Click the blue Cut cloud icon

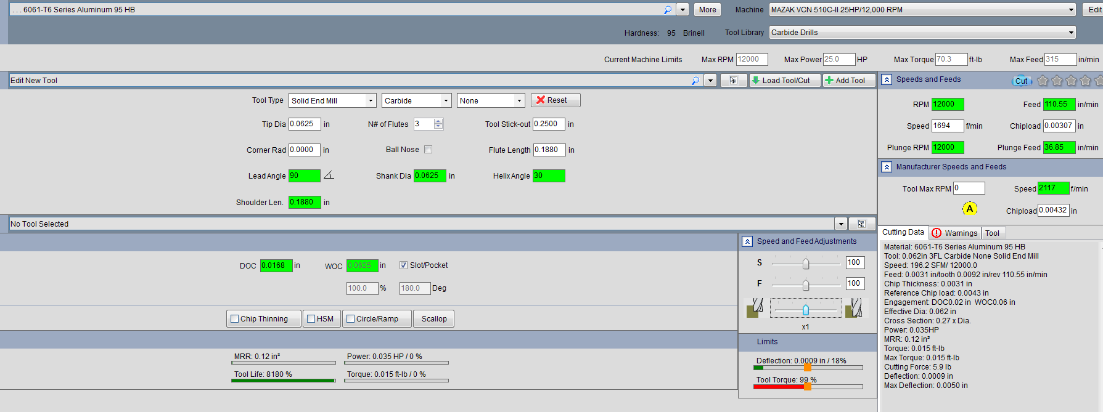click(x=1021, y=81)
